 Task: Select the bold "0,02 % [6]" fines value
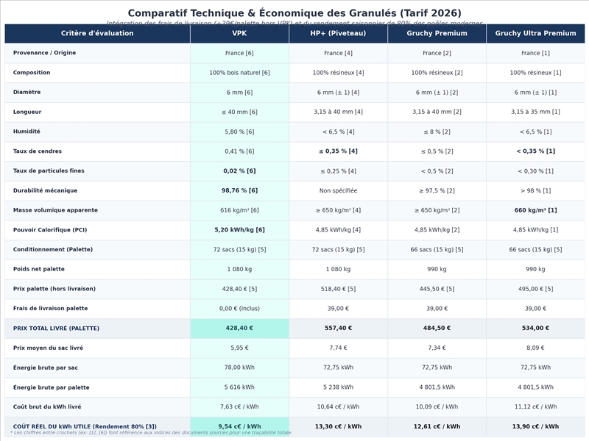(239, 171)
